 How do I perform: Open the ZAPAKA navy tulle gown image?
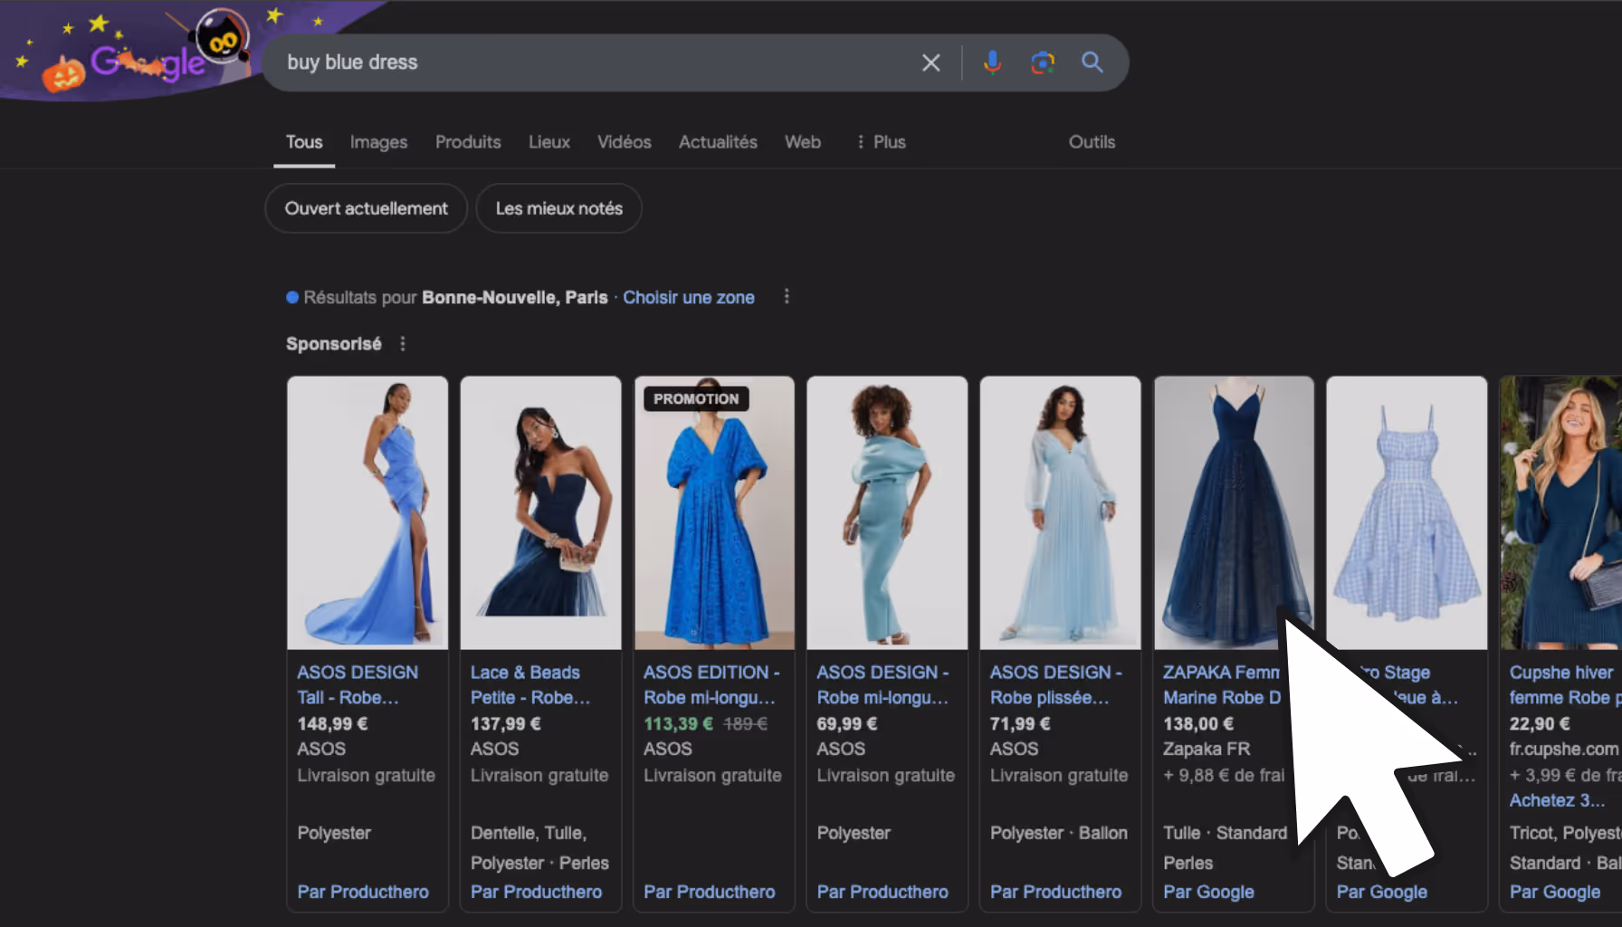(x=1234, y=512)
